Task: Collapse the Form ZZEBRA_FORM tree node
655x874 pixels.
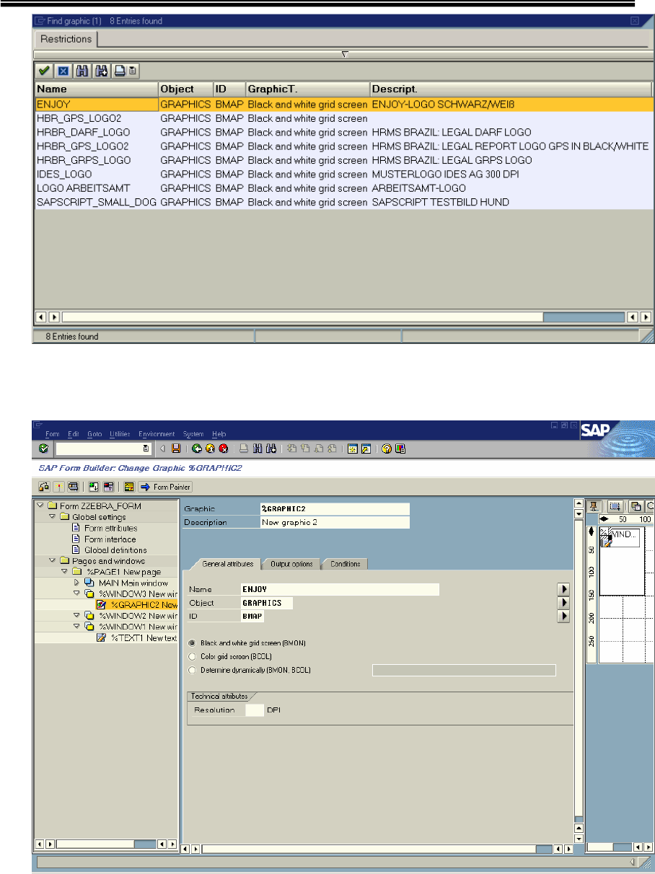Action: point(41,506)
